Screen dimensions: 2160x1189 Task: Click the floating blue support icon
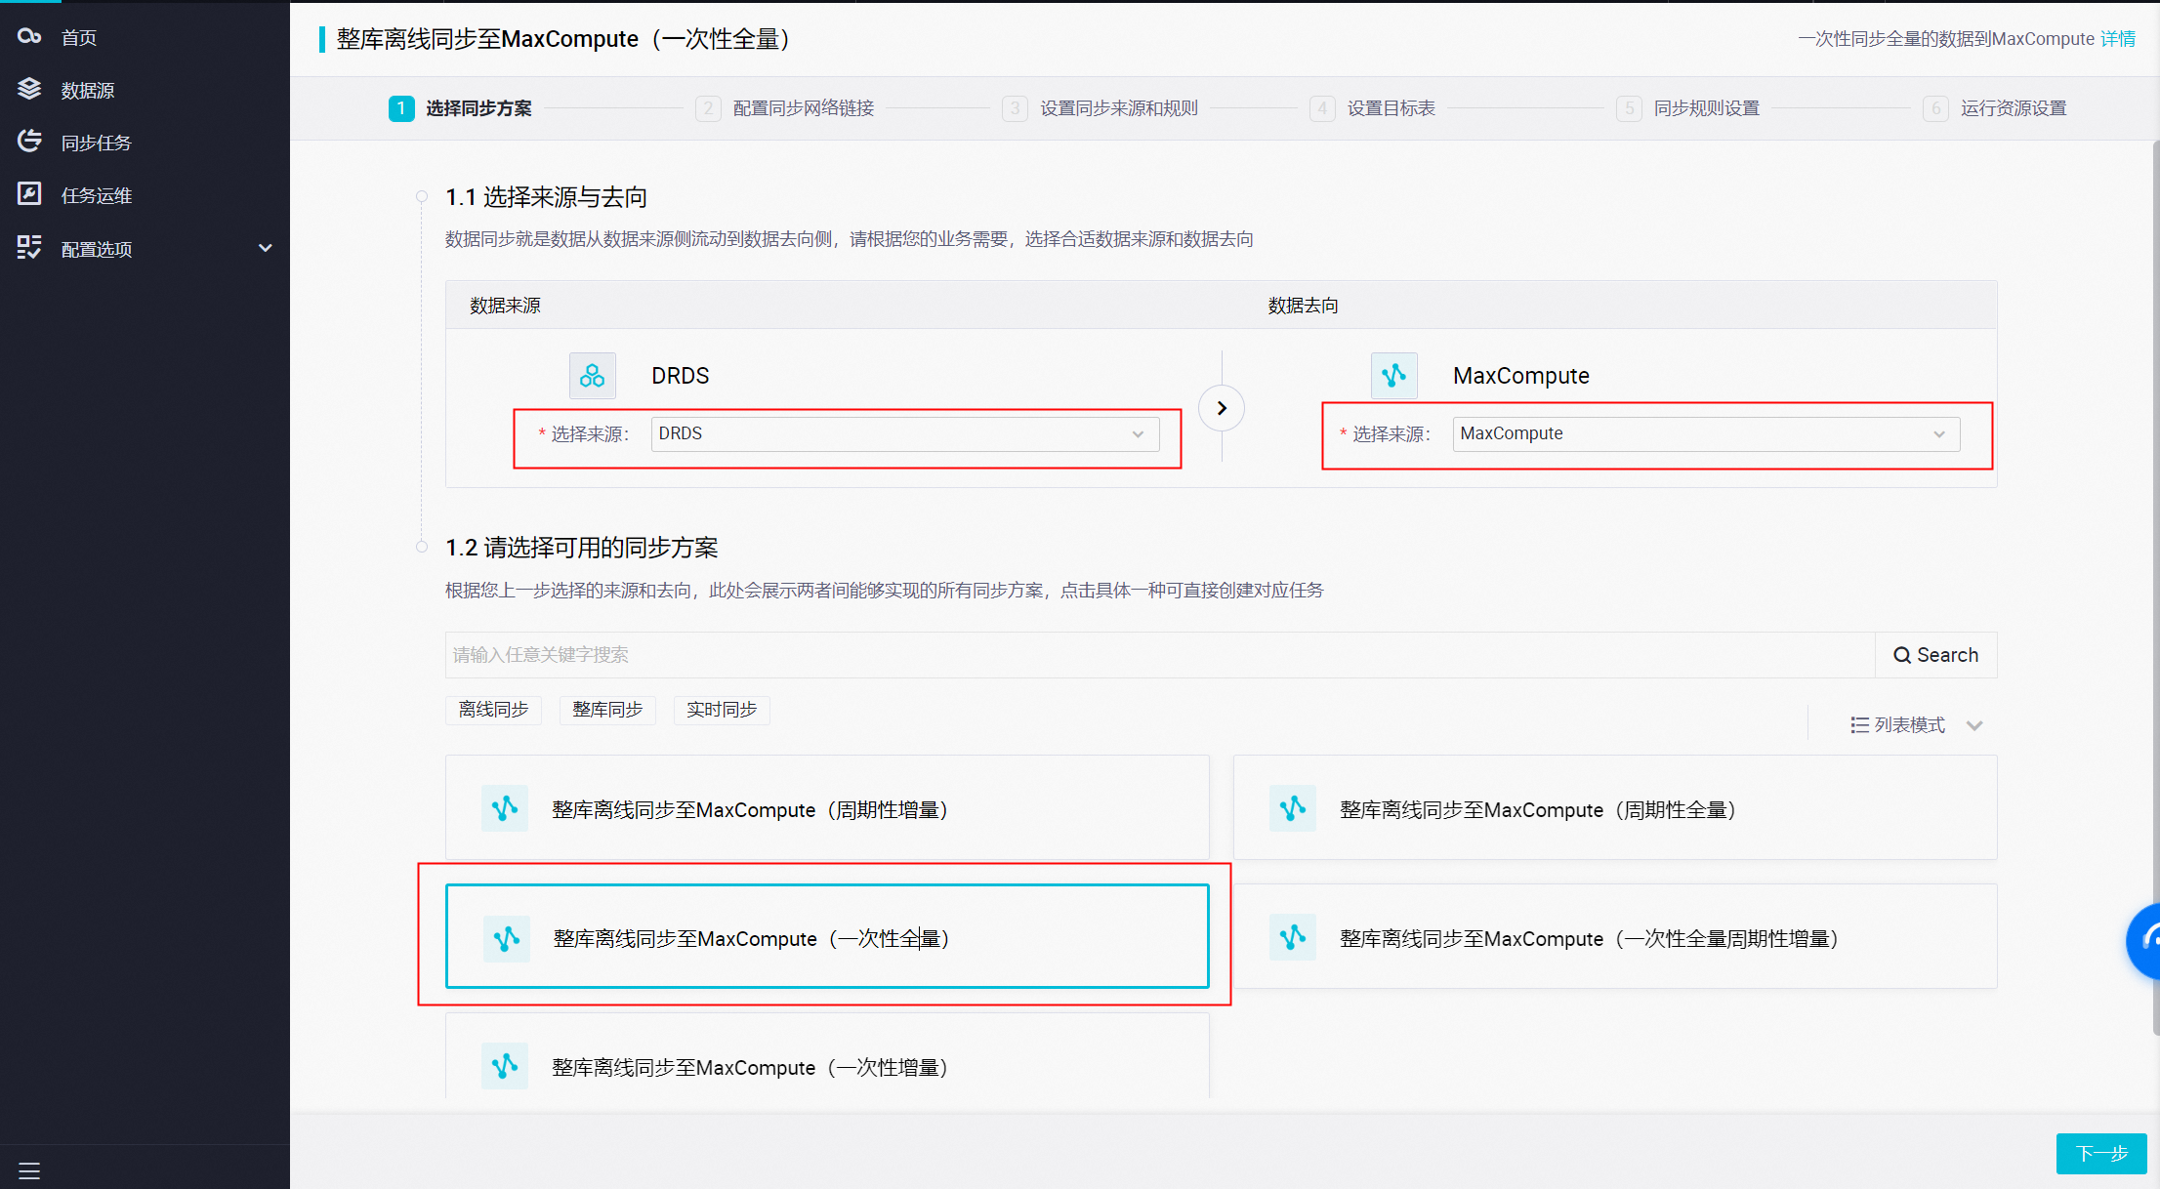coord(2147,940)
